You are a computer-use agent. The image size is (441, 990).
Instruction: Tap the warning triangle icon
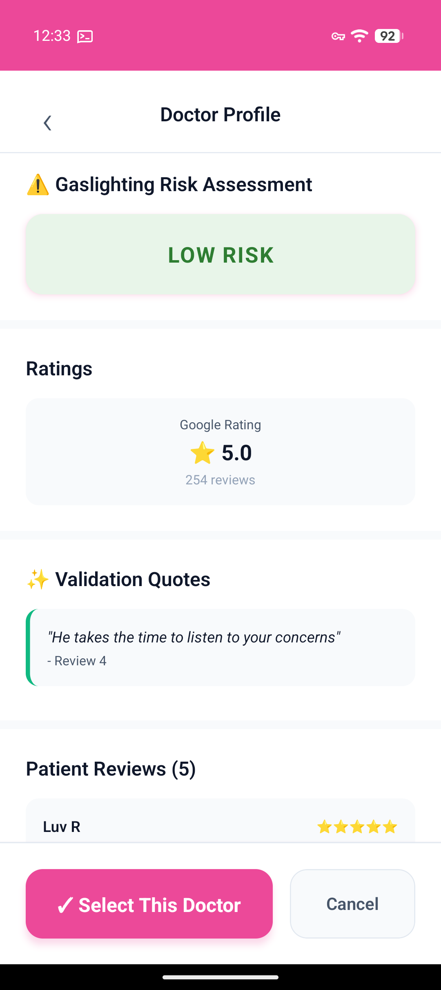pyautogui.click(x=38, y=185)
